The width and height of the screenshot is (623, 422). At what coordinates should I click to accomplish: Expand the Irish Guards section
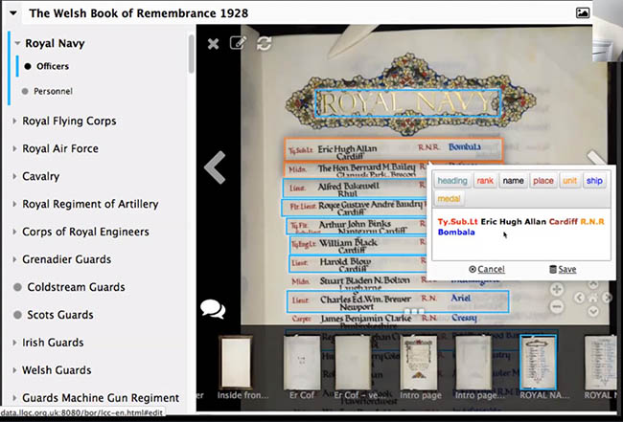[14, 343]
